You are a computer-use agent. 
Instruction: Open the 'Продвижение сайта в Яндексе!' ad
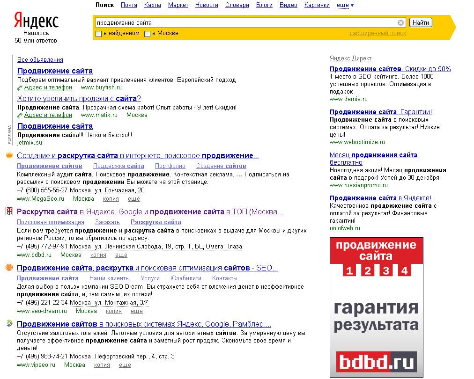pos(381,198)
